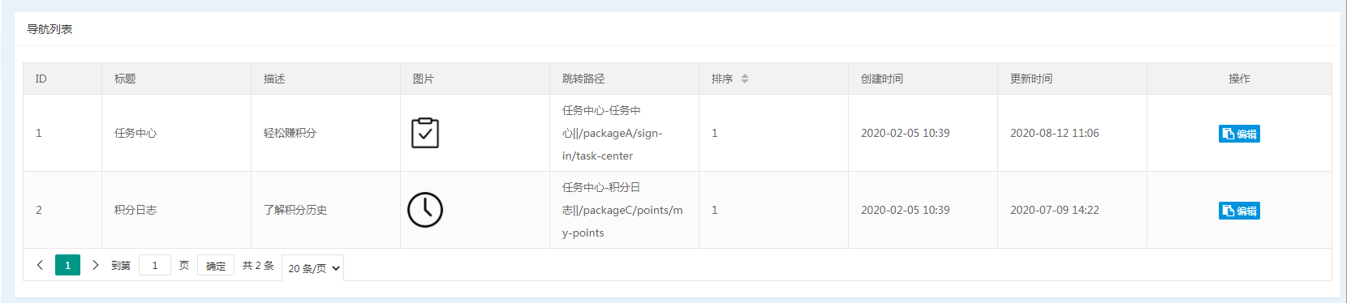Click the 导航列表 panel heading
Screen dimensions: 1347x303
pyautogui.click(x=49, y=29)
